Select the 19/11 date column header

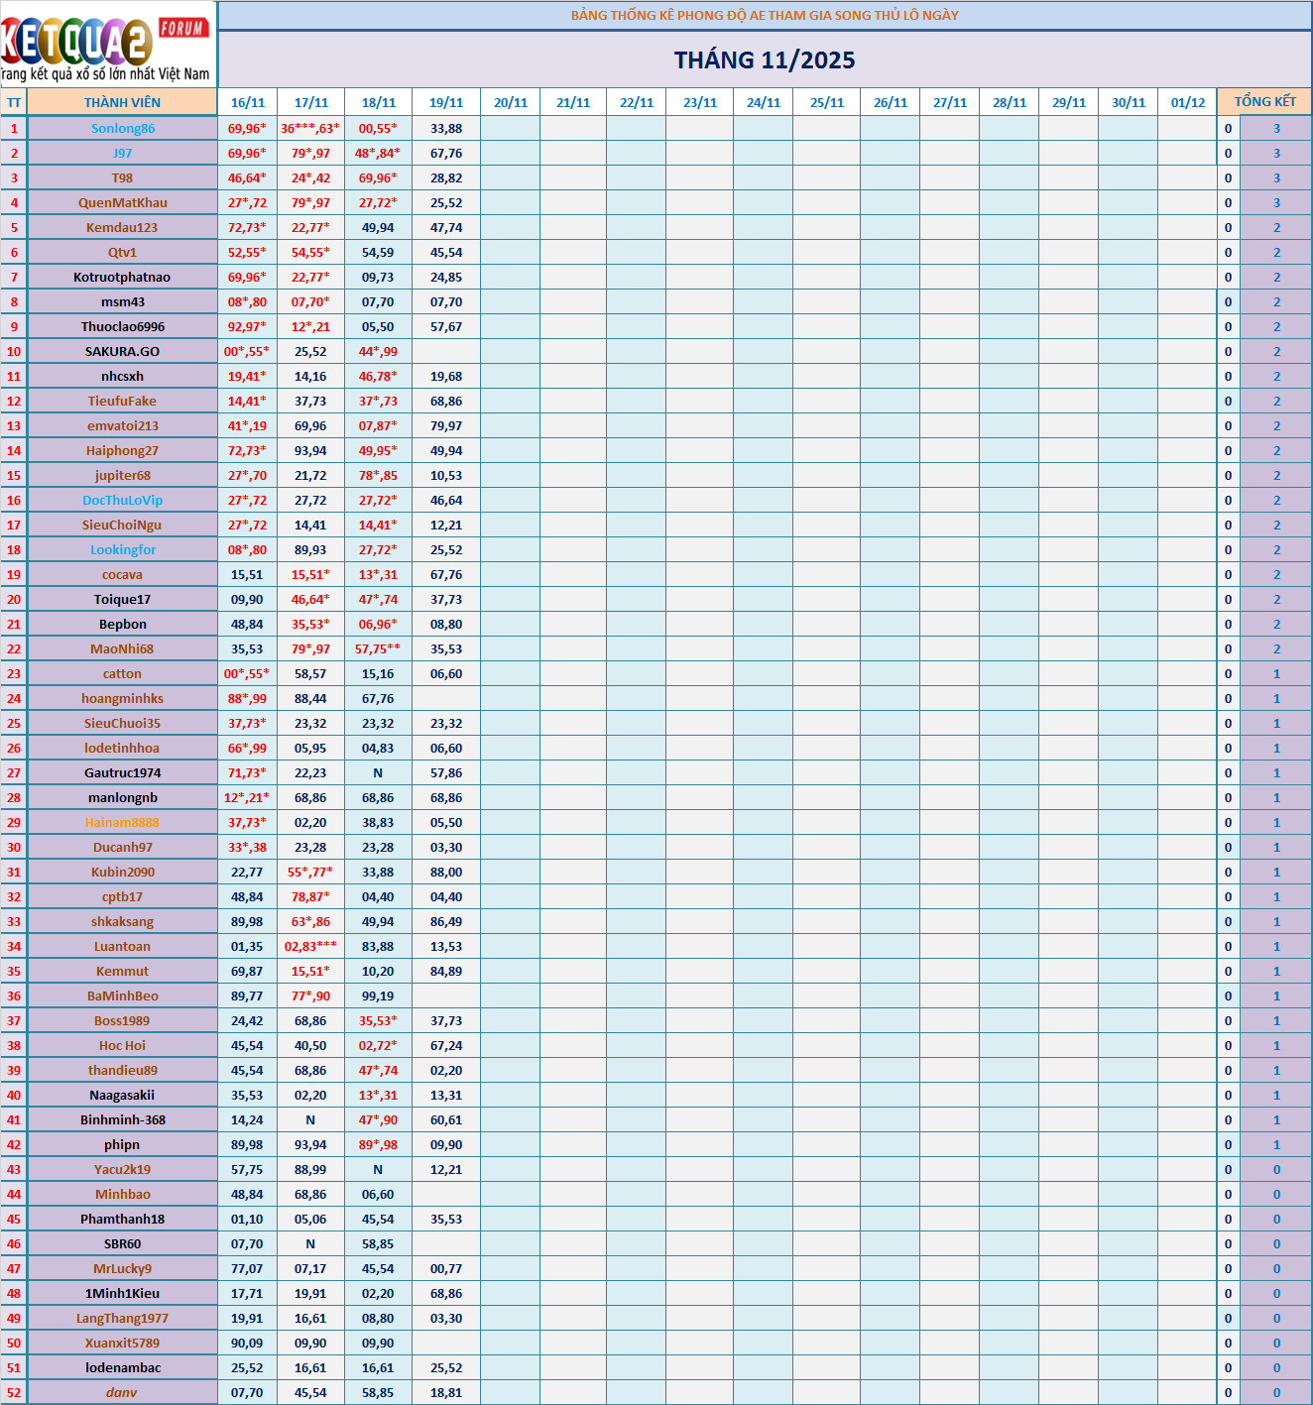coord(445,102)
